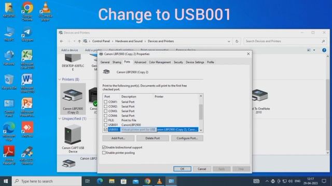
Task: Open recent locations dropdown beside forward arrow
Action: 74,41
